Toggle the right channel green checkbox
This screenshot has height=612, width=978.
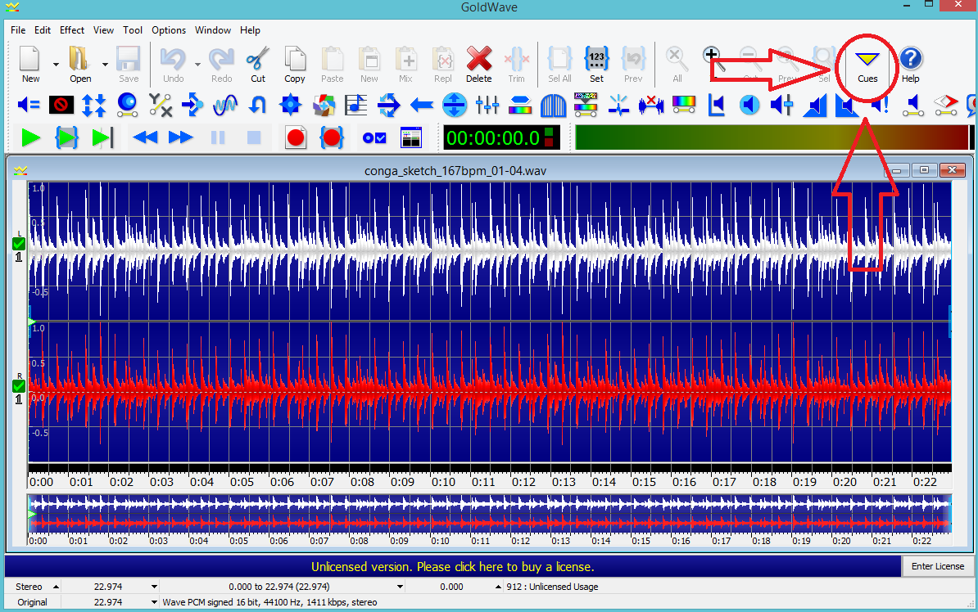pos(19,386)
